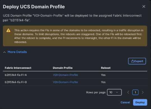Select page number 1
The height and width of the screenshot is (109, 151).
(135, 92)
